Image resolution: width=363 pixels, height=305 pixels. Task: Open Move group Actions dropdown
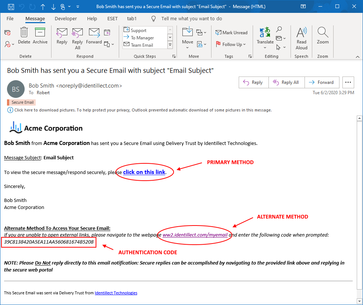pyautogui.click(x=202, y=44)
